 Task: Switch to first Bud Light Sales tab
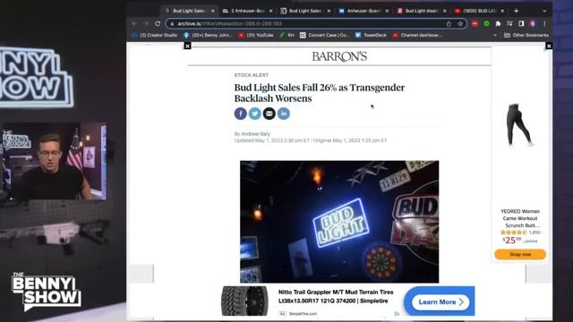(189, 11)
